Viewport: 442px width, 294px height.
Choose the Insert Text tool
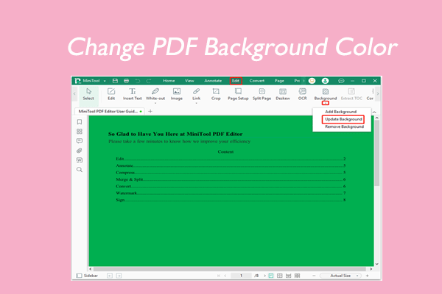pos(132,94)
